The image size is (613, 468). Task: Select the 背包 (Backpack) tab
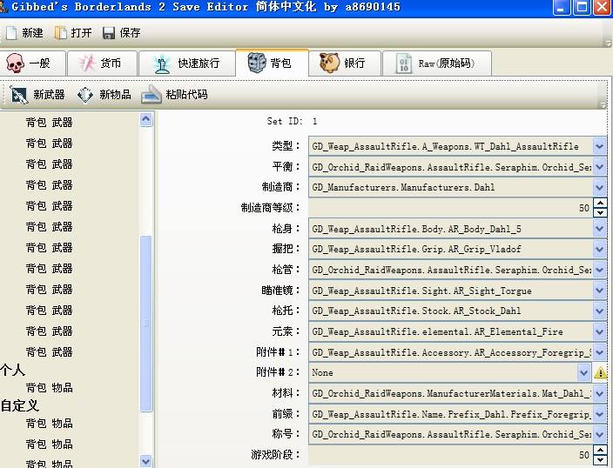(x=272, y=63)
